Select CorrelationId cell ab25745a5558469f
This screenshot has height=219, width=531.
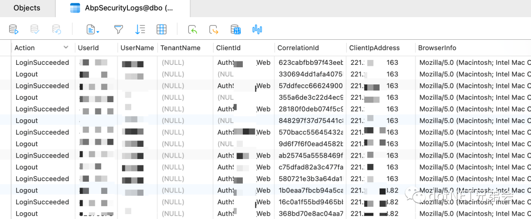click(x=311, y=156)
